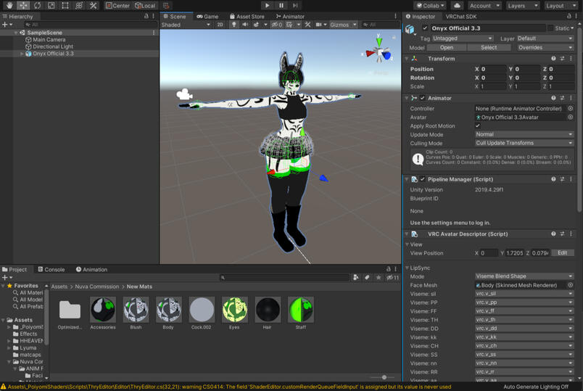Open the Shaded draw mode dropdown
The image size is (583, 391).
(186, 25)
